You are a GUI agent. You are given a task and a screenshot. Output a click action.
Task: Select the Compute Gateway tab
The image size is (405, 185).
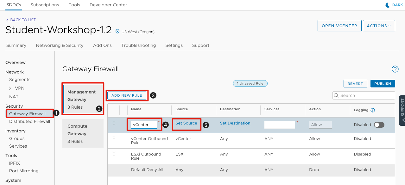pyautogui.click(x=83, y=133)
